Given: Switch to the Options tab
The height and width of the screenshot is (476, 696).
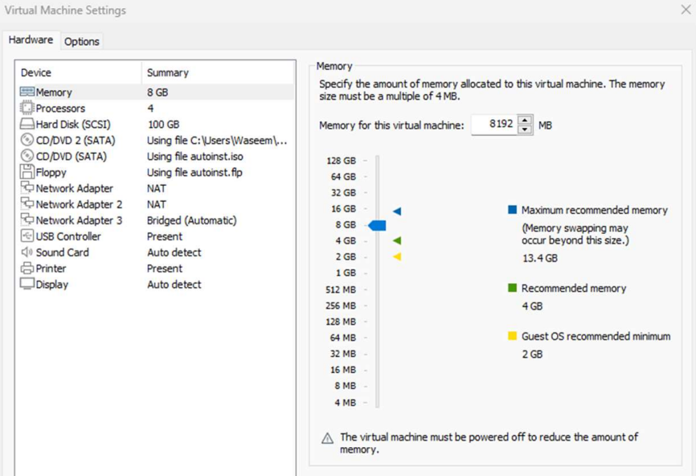Looking at the screenshot, I should 82,42.
